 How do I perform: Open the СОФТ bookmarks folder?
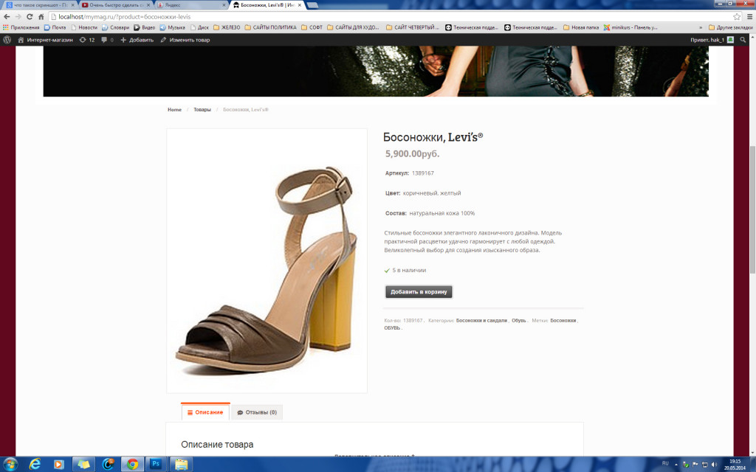pyautogui.click(x=312, y=27)
